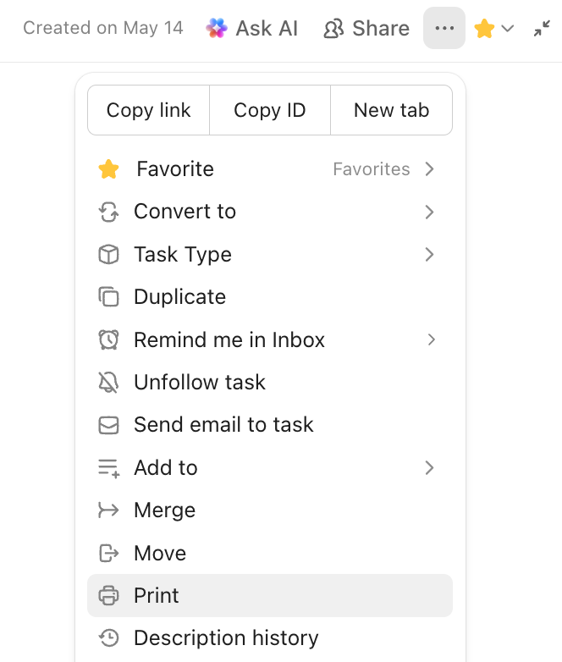Open the three-dots more options button
Viewport: 562px width, 662px height.
444,29
